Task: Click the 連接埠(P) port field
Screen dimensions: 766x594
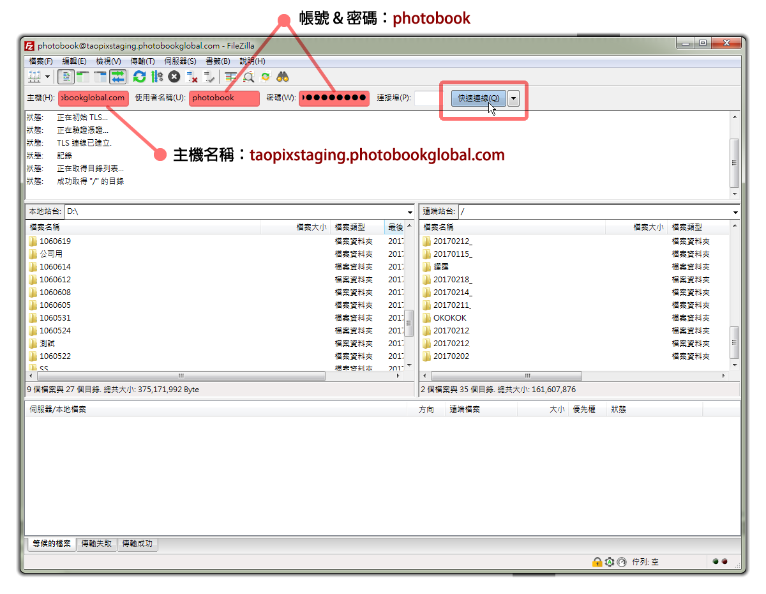Action: (x=428, y=98)
